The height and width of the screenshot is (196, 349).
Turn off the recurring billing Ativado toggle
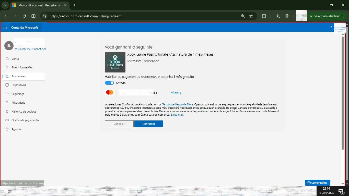pyautogui.click(x=109, y=83)
